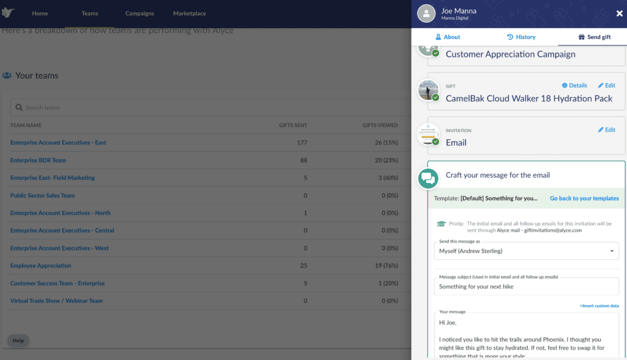627x360 pixels.
Task: Click the Your teams people icon
Action: coord(7,76)
